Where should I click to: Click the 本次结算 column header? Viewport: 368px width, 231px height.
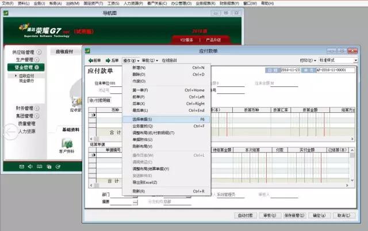pos(252,150)
